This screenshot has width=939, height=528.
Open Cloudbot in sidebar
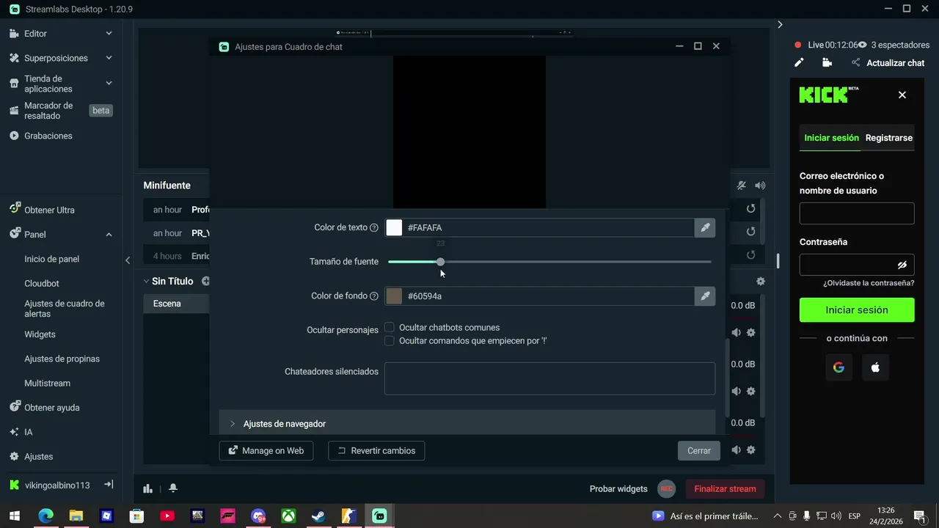pyautogui.click(x=42, y=284)
